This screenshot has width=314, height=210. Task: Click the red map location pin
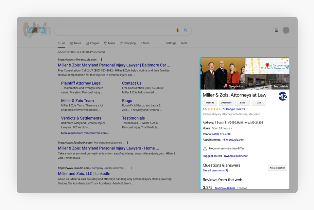pos(267,65)
